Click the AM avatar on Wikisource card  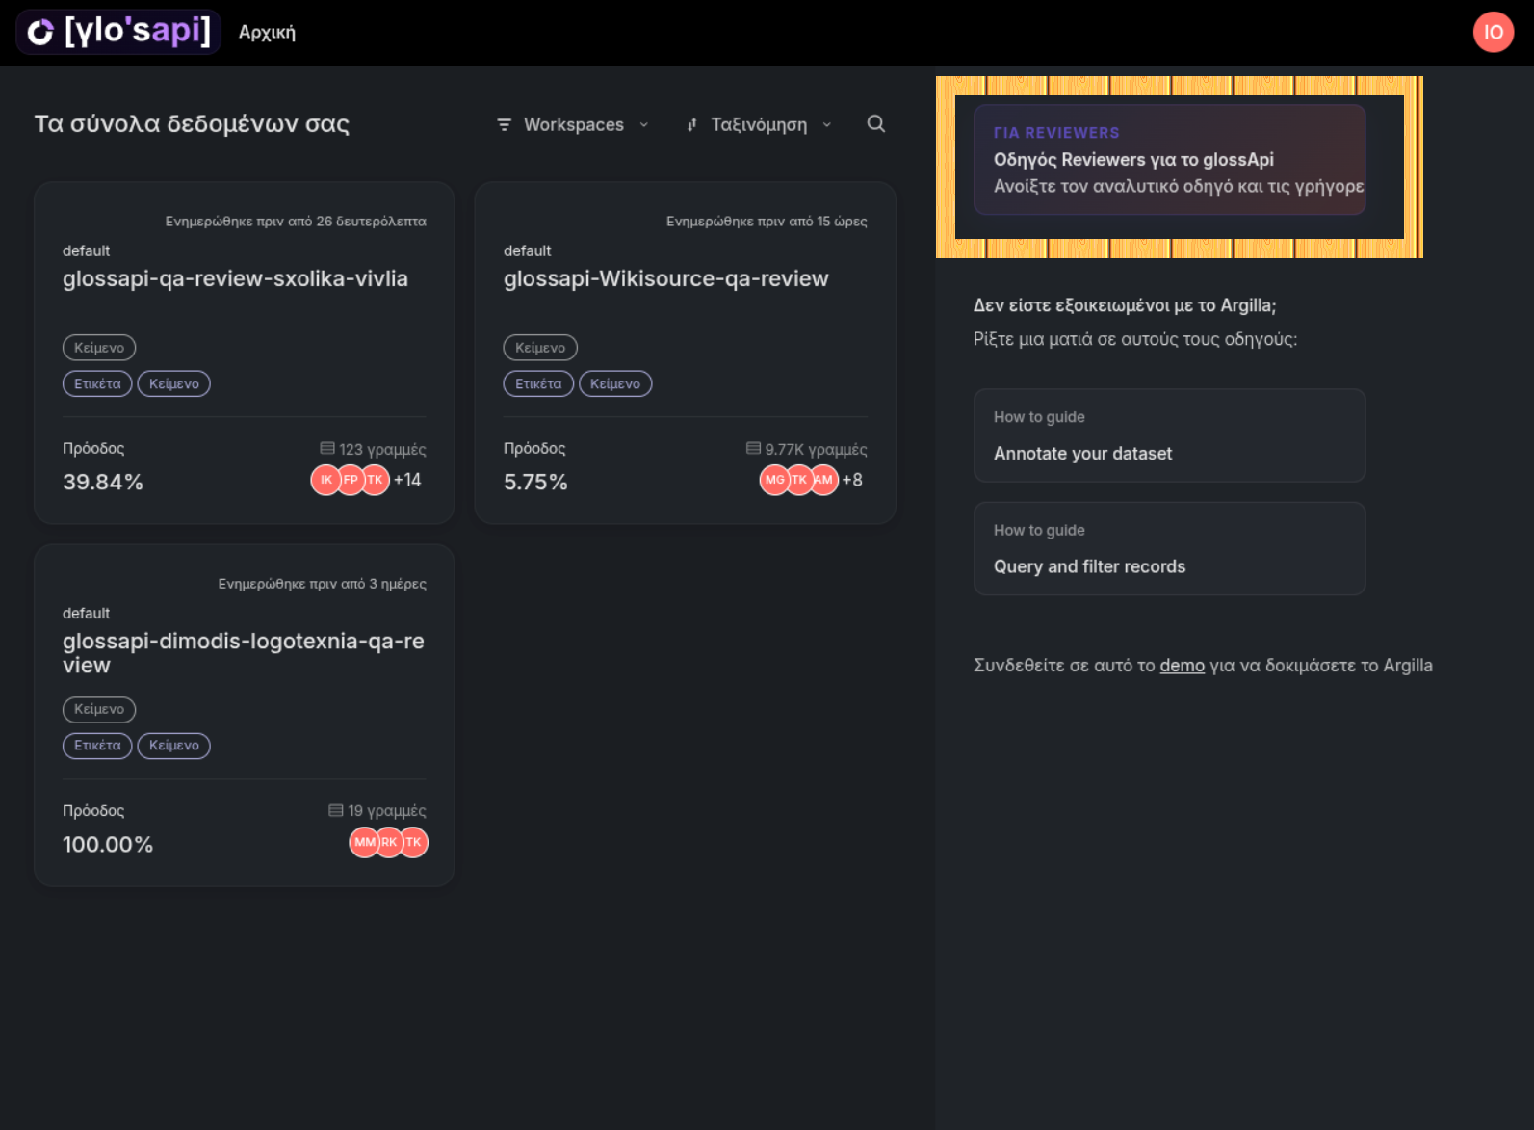click(823, 480)
